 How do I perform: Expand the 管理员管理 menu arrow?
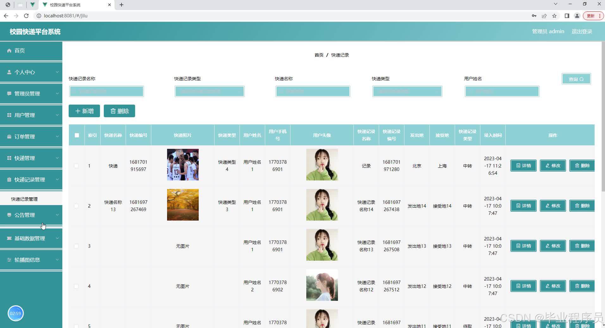57,94
